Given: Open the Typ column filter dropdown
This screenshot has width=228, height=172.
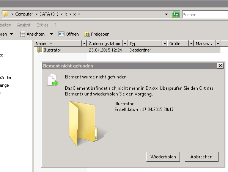Looking at the screenshot, I should 164,44.
